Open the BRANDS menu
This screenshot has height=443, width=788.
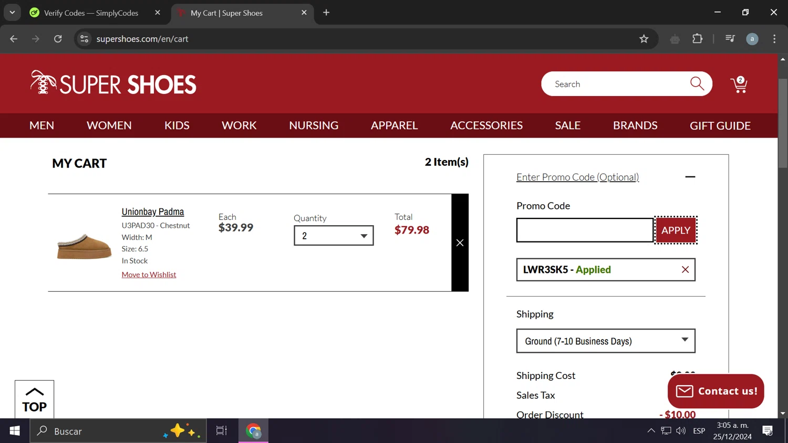point(635,125)
